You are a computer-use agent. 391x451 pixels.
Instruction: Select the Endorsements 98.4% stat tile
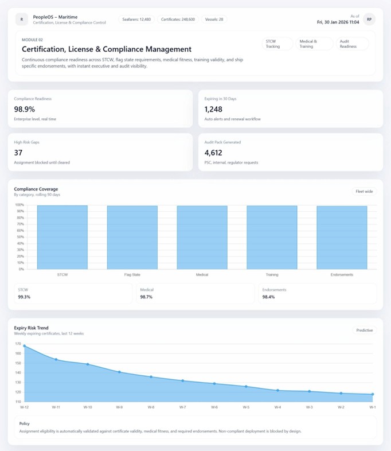(x=318, y=293)
